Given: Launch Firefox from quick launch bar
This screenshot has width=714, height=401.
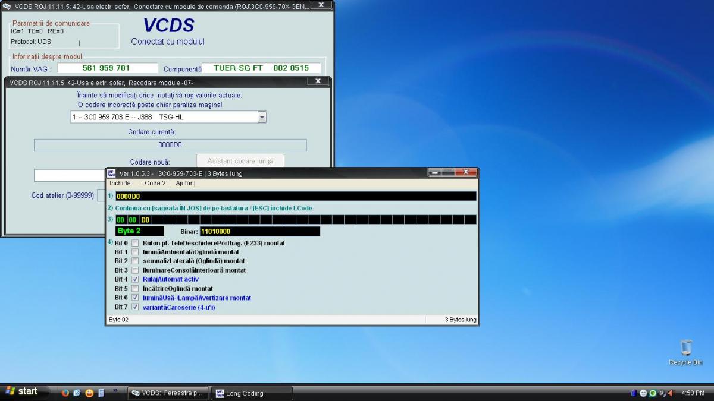Looking at the screenshot, I should [65, 393].
